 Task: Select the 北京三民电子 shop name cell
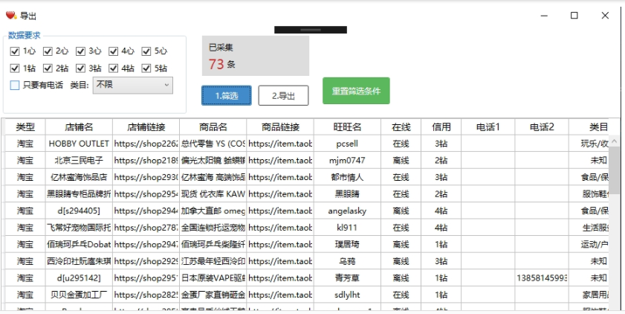coord(79,161)
